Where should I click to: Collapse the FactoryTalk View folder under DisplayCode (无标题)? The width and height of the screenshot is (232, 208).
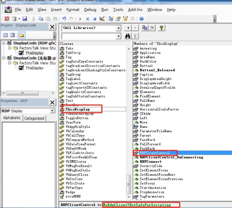pos(9,63)
